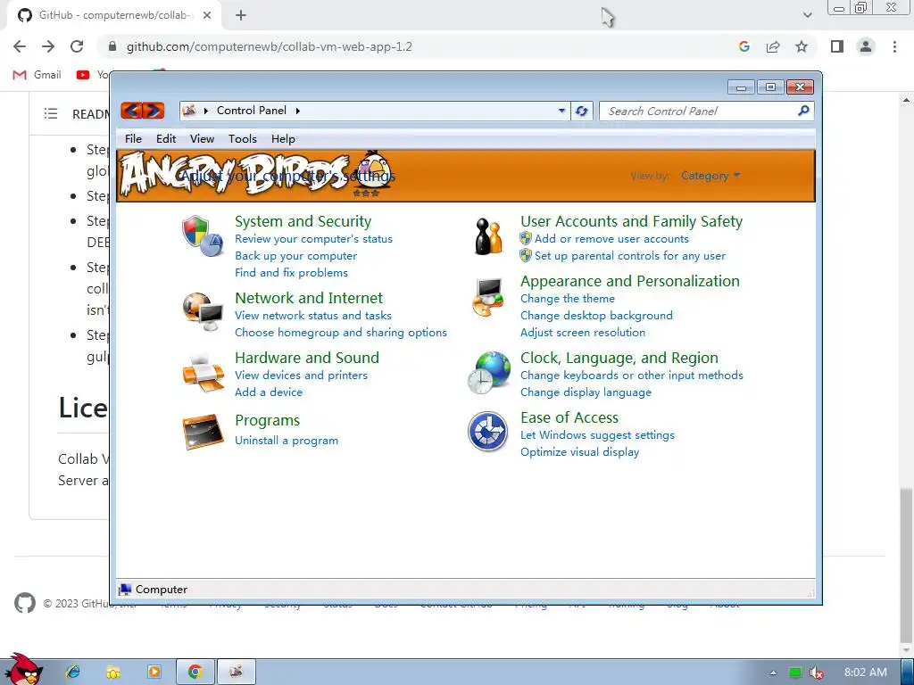
Task: Click Adjust screen resolution link
Action: [x=583, y=333]
